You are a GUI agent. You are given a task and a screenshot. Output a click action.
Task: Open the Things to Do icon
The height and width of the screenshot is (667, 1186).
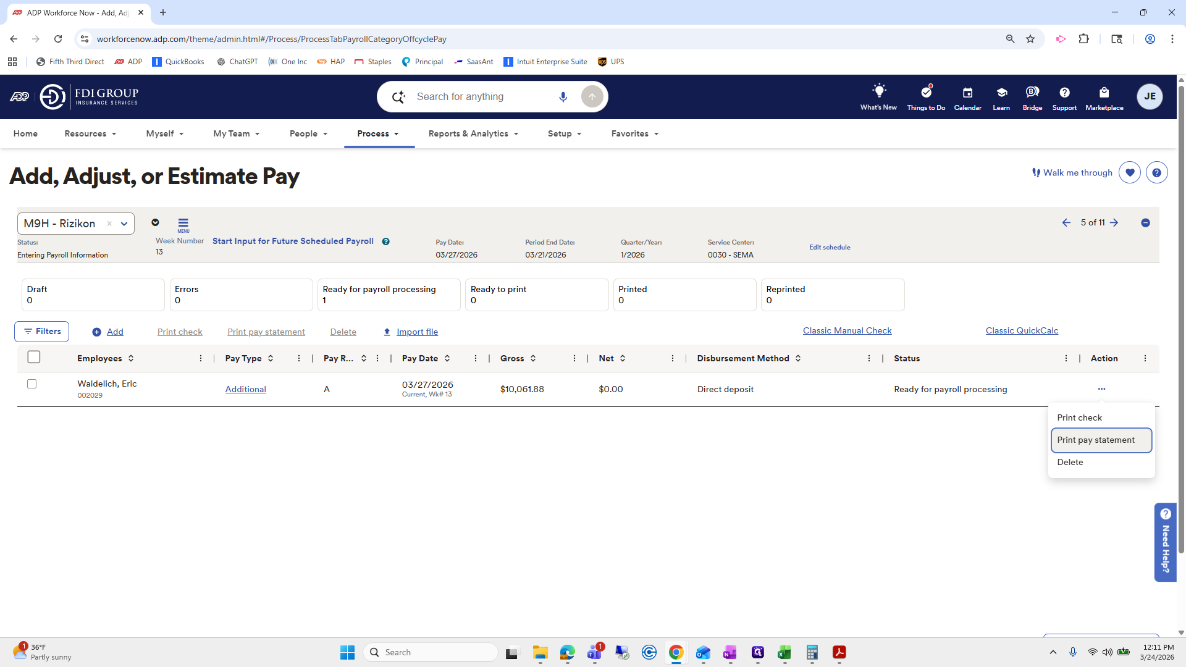click(925, 93)
